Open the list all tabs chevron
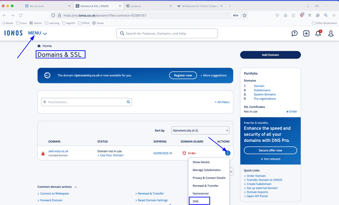Image resolution: width=339 pixels, height=205 pixels. pyautogui.click(x=326, y=6)
